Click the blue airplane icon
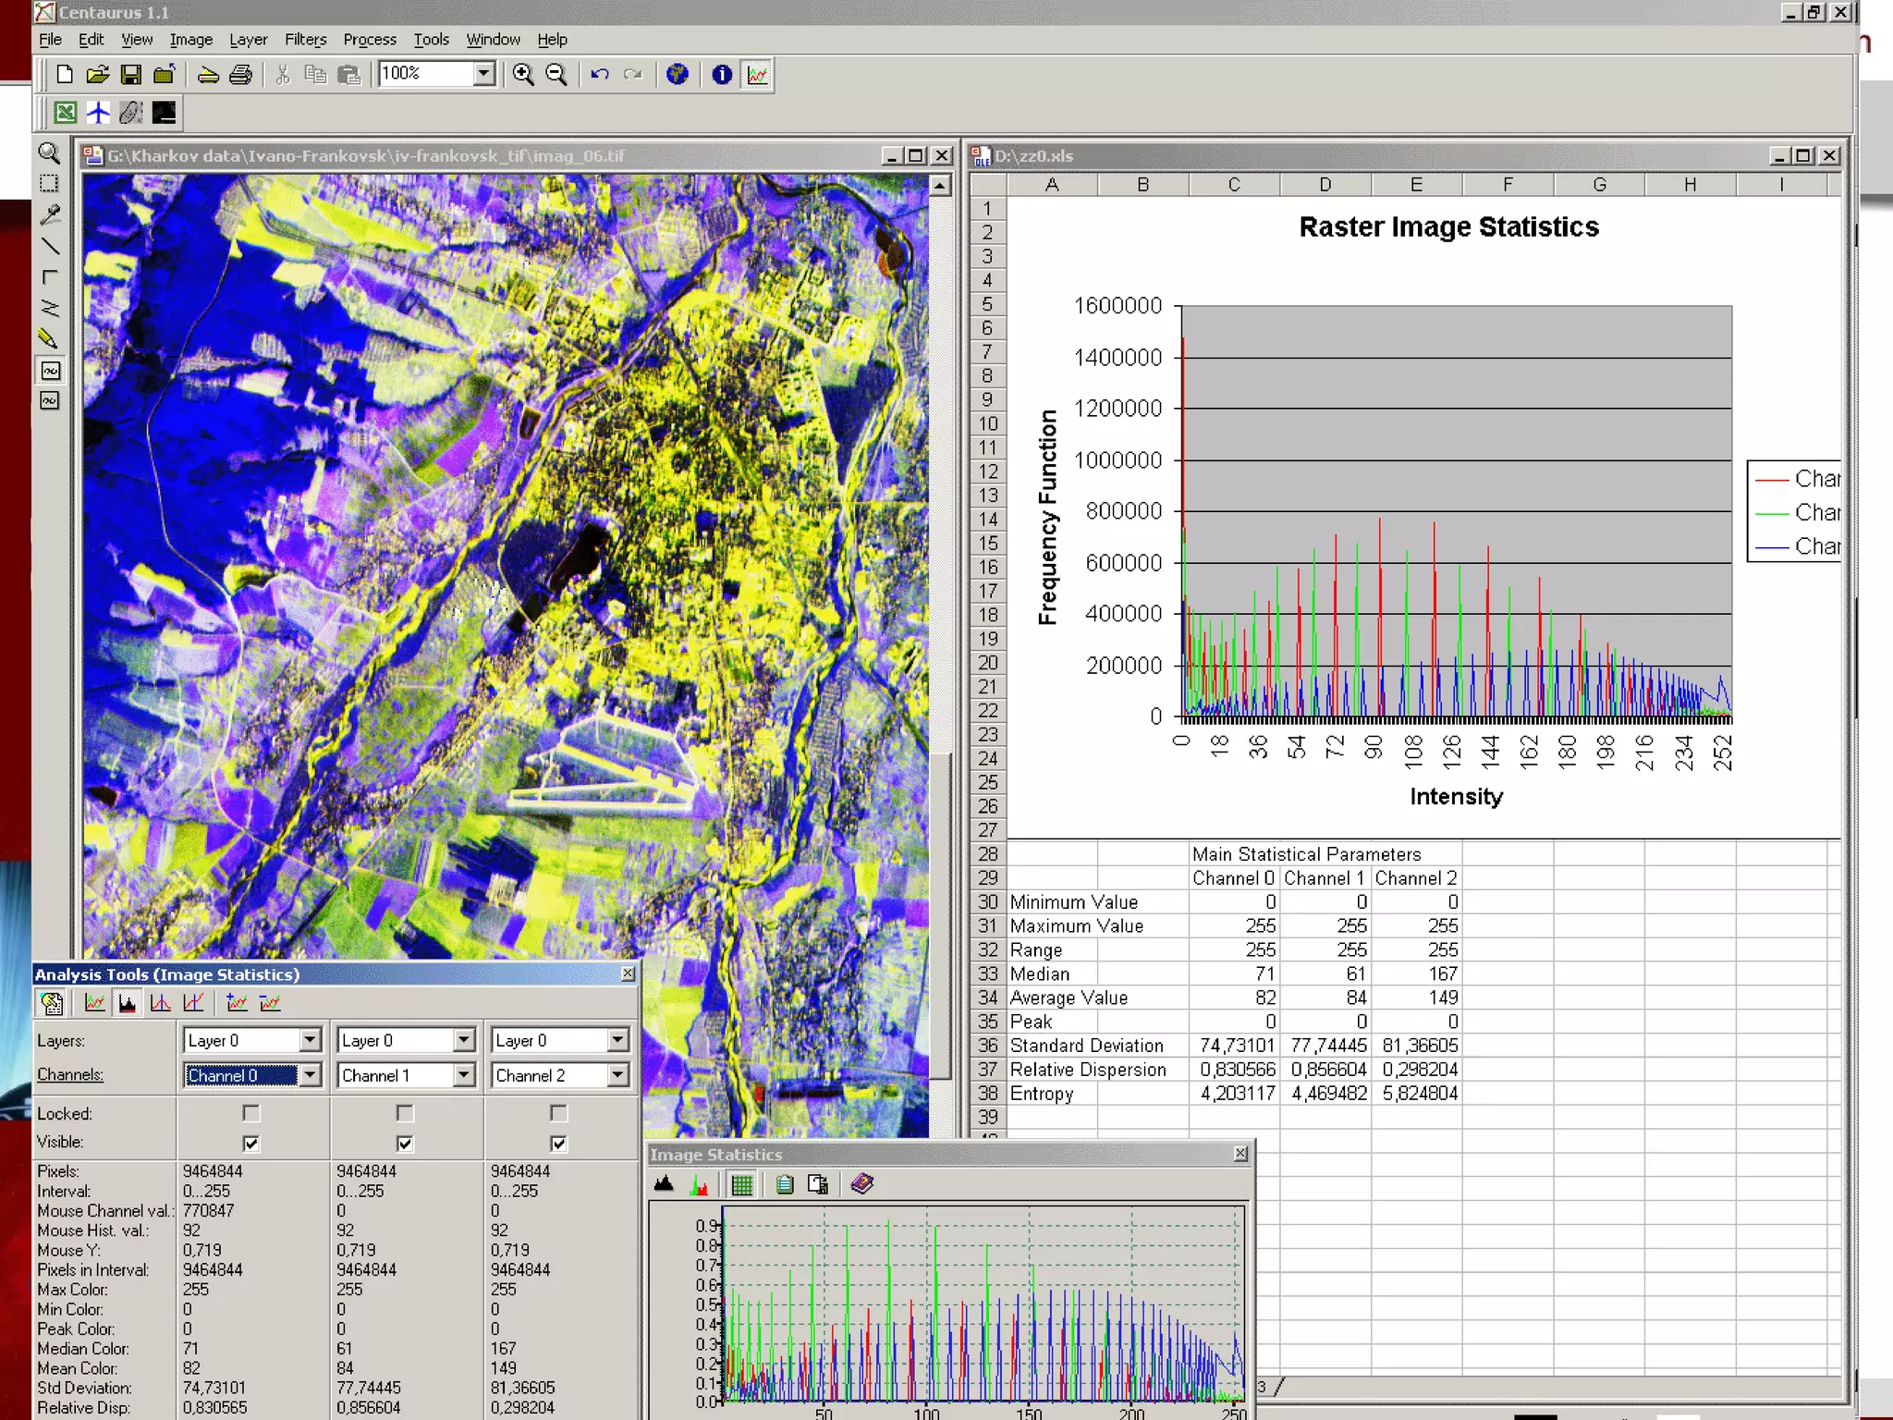Screen dimensions: 1893x1420 [x=98, y=113]
